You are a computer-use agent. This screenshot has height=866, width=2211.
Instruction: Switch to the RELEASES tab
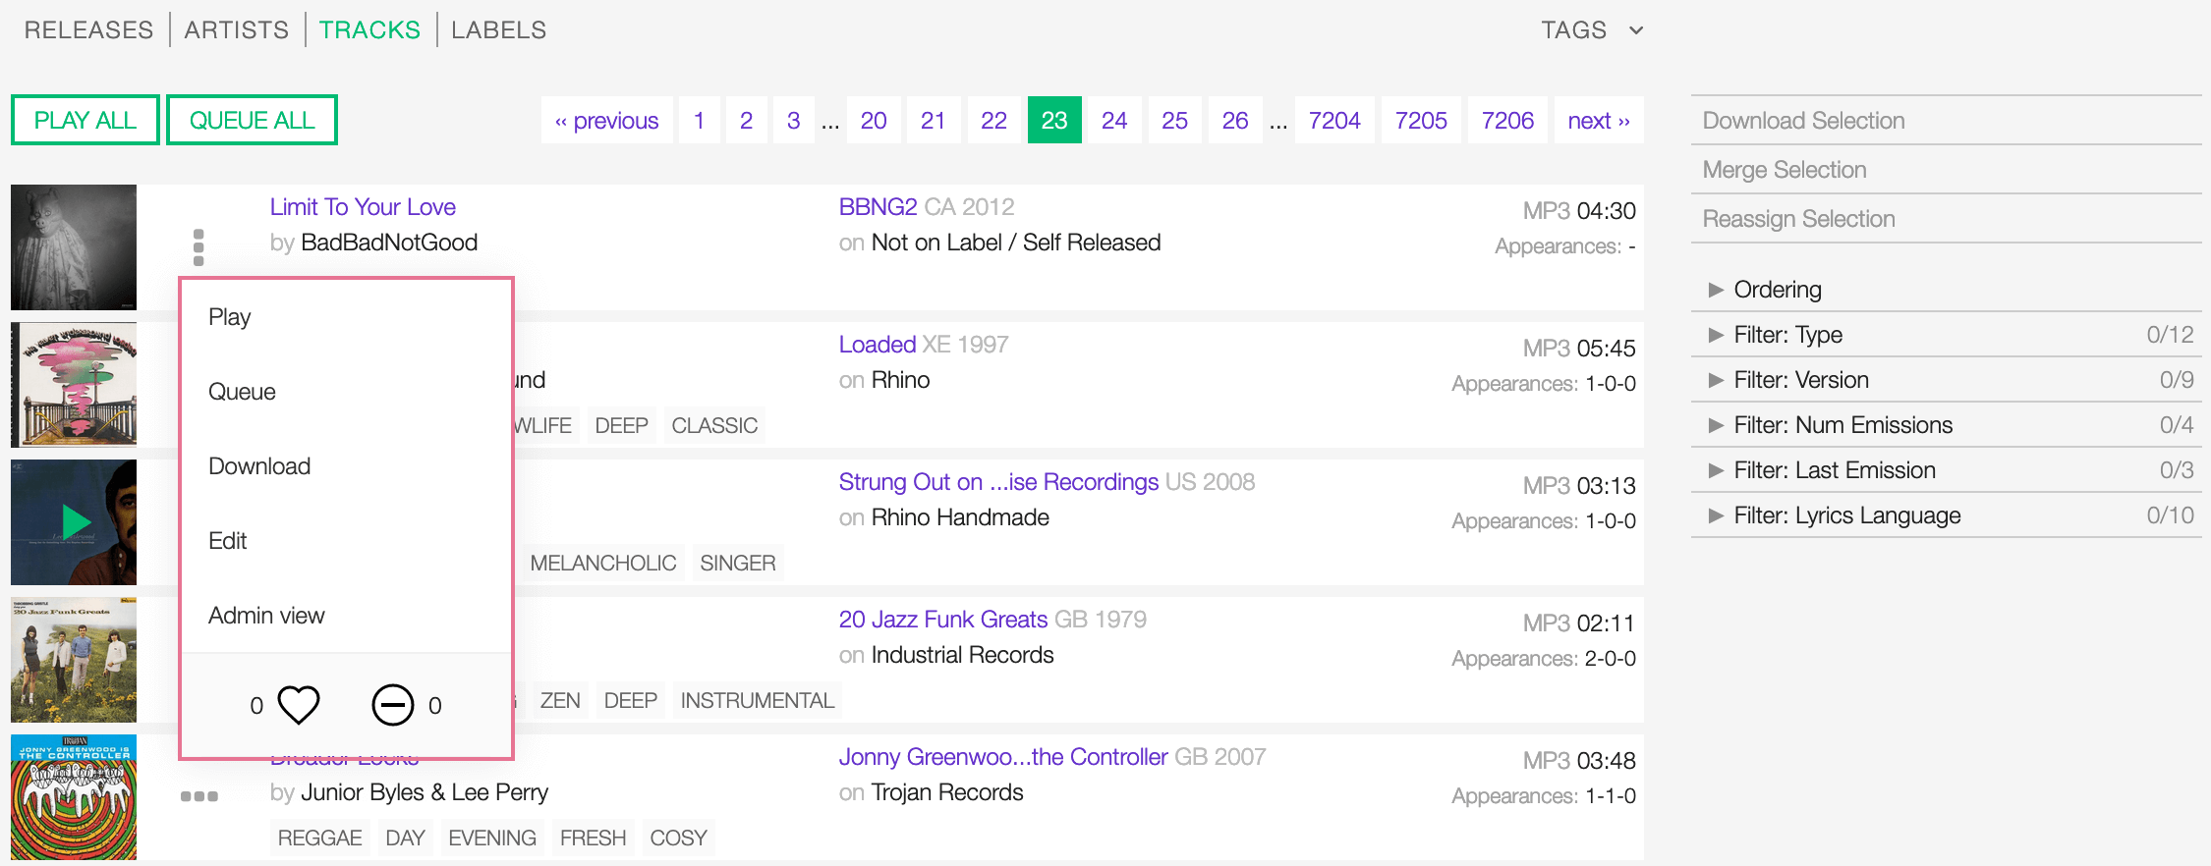(88, 30)
